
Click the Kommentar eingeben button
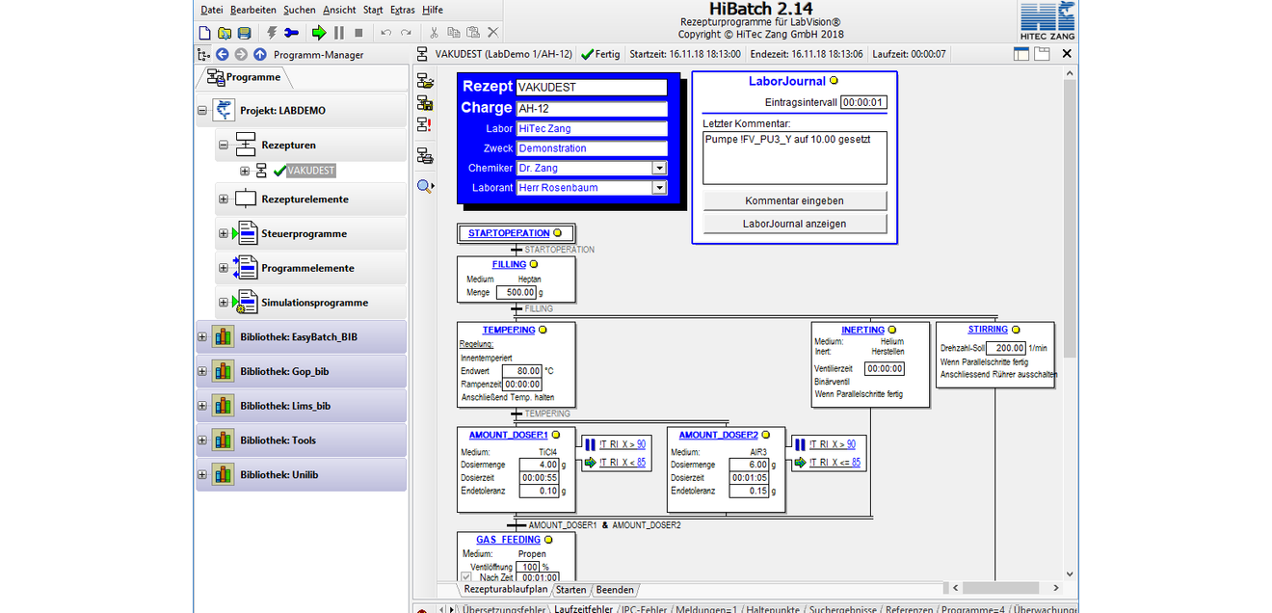tap(794, 200)
